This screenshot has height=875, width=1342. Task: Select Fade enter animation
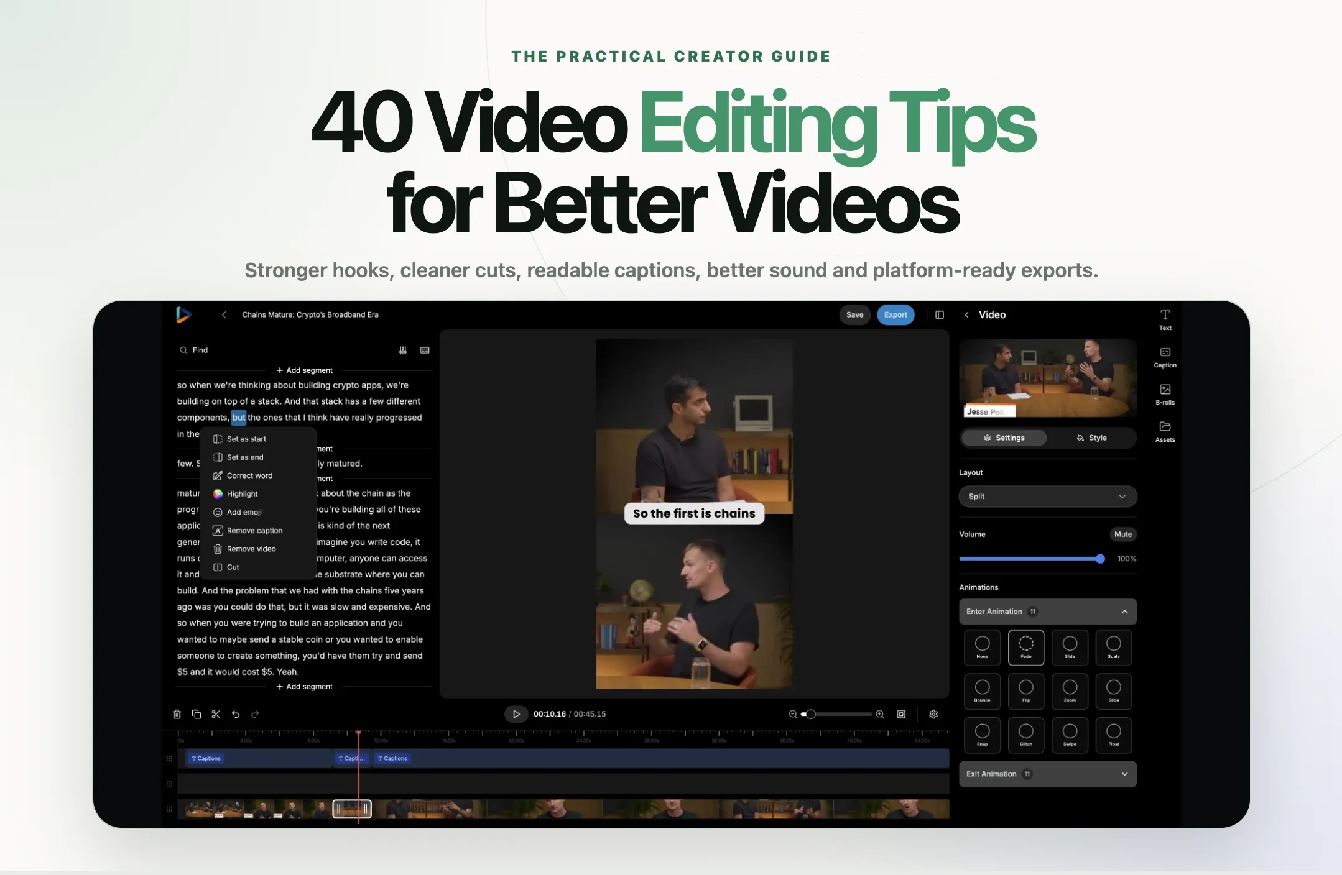[1026, 648]
